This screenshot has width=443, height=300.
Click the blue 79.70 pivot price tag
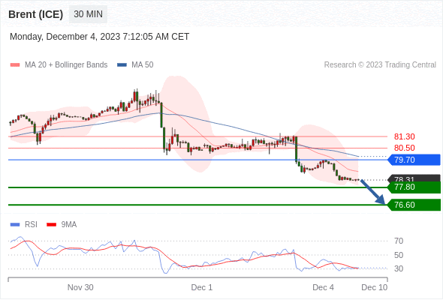[x=414, y=160]
